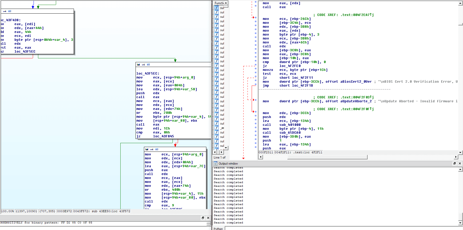Screen dimensions: 463x230
Task: Click disassembly horizontal scroll left arrow
Action: click(x=261, y=157)
